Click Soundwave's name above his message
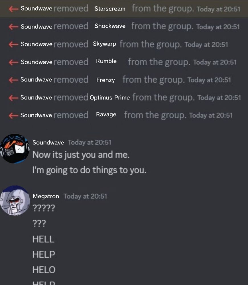 tap(48, 142)
